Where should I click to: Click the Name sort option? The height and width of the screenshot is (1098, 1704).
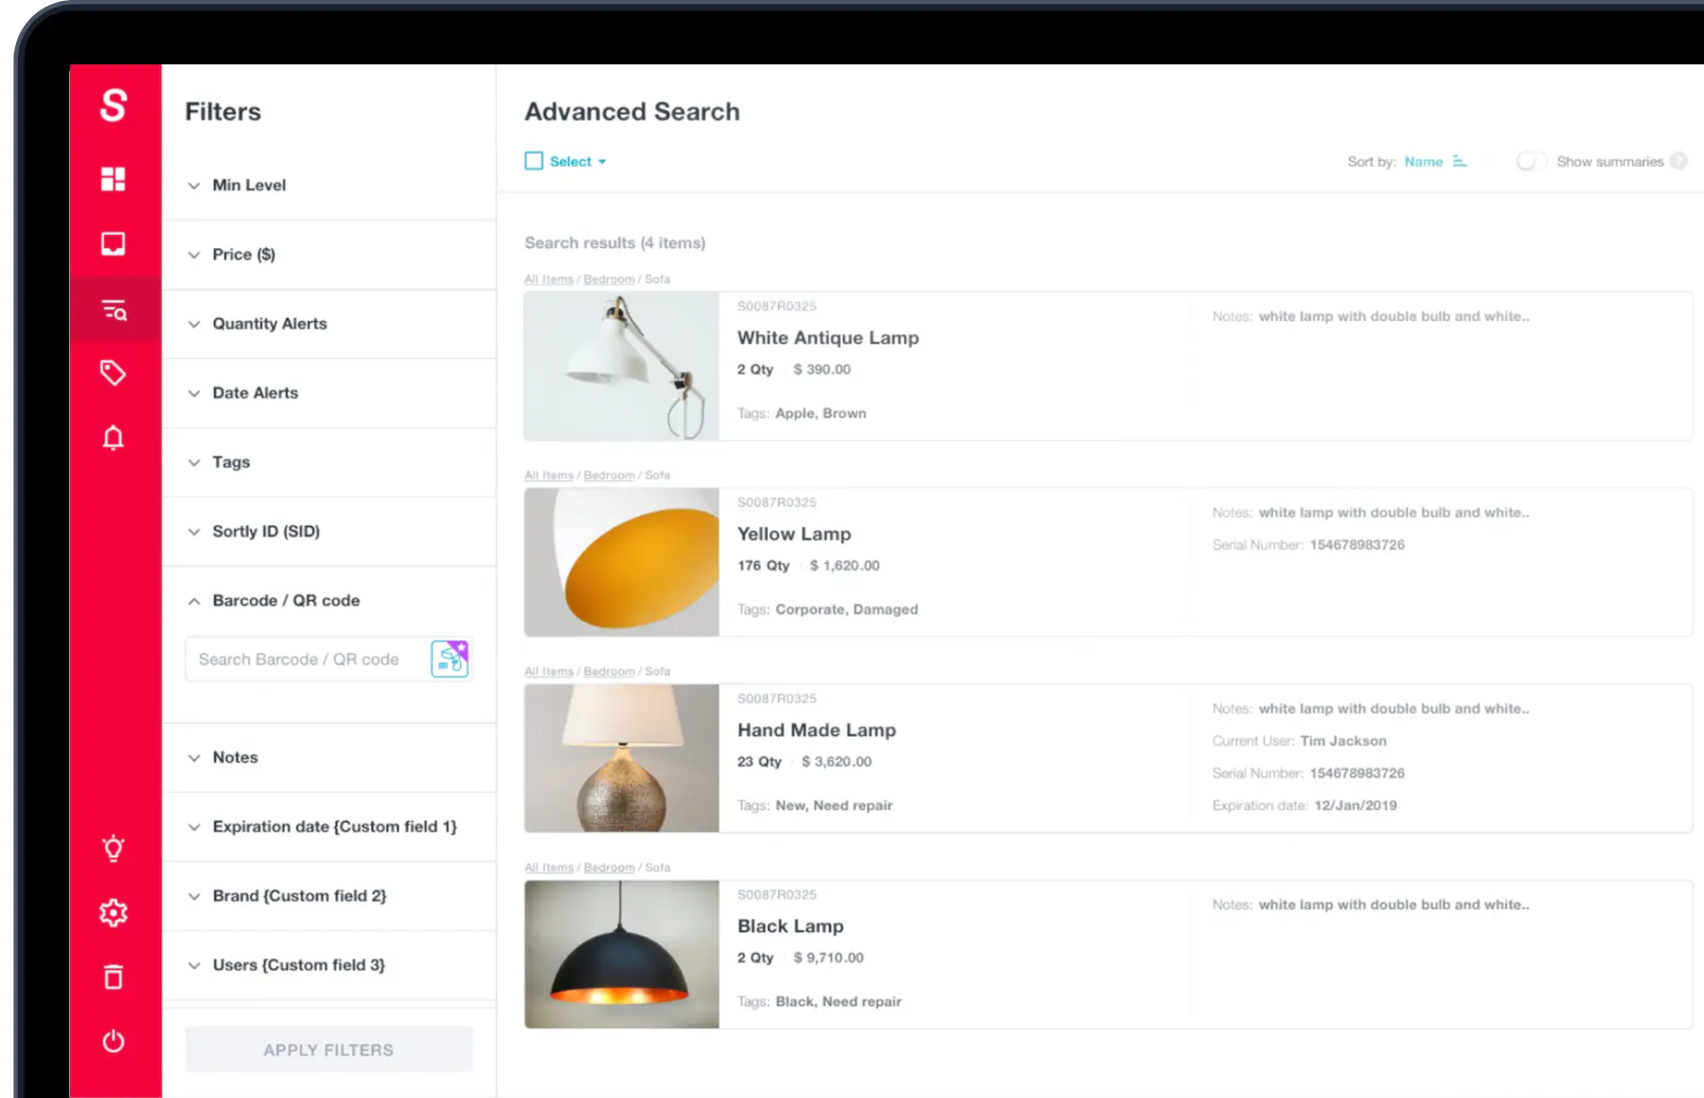[x=1423, y=161]
